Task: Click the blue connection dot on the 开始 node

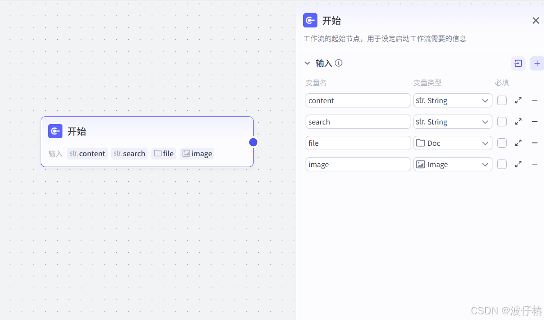Action: point(253,142)
